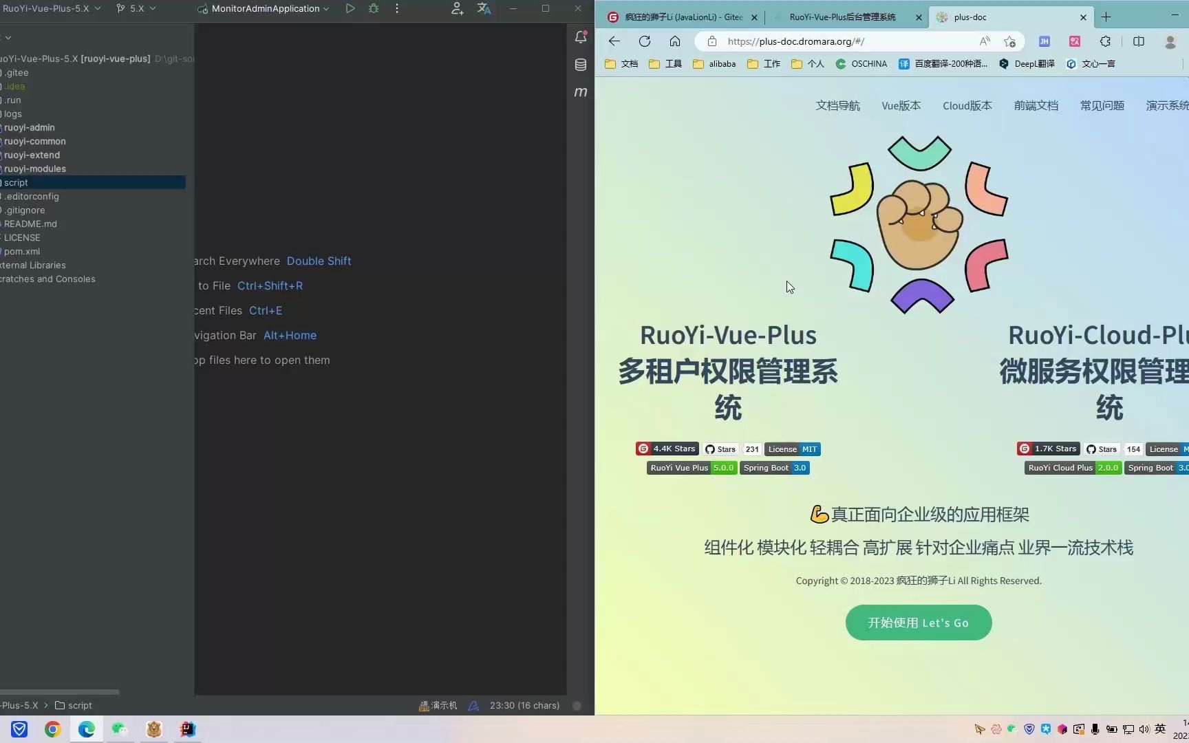The height and width of the screenshot is (743, 1189).
Task: Go back in the browser
Action: coord(614,41)
